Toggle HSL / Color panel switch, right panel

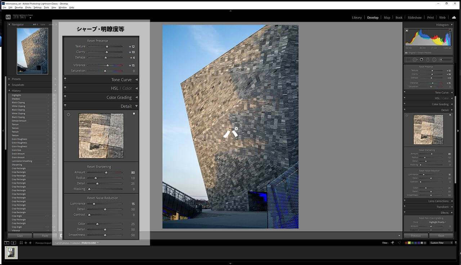[405, 98]
